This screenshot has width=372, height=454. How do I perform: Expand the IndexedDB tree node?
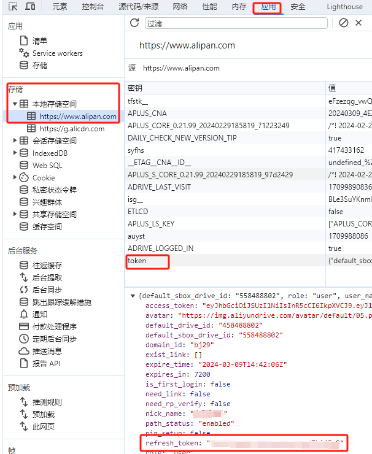click(x=15, y=153)
